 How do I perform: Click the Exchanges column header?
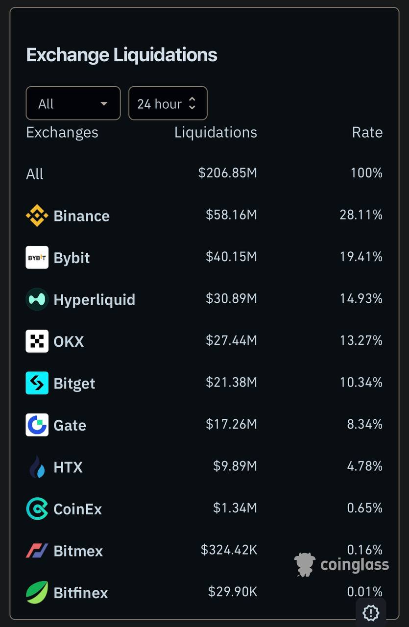click(x=62, y=132)
